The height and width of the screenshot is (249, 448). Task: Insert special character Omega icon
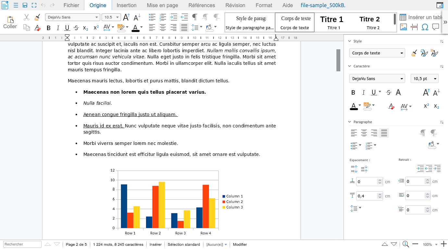425,27
